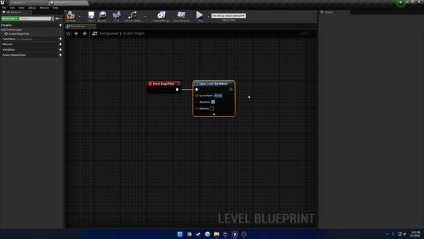Open Chrome from the taskbar
This screenshot has width=424, height=239.
point(189,234)
